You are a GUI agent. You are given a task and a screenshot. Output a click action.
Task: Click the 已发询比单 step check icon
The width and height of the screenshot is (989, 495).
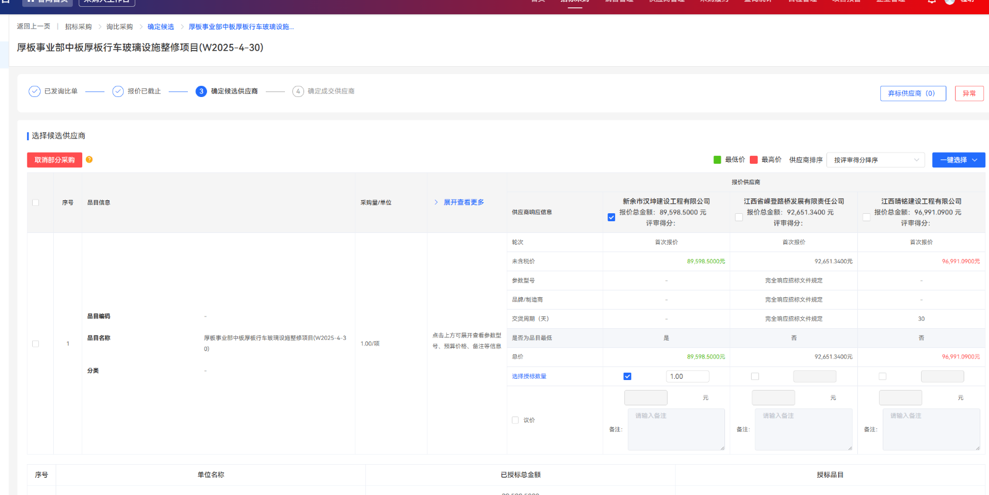[x=35, y=91]
